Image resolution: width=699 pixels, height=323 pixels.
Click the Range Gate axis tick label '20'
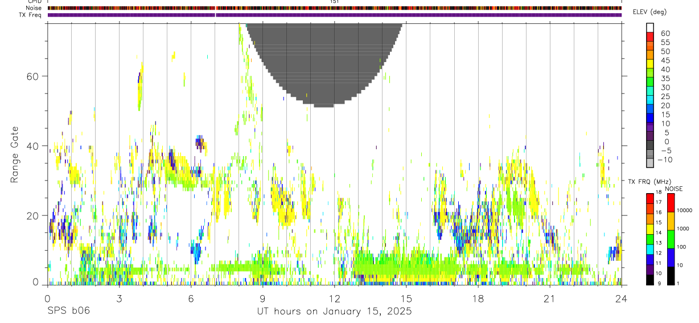point(32,216)
